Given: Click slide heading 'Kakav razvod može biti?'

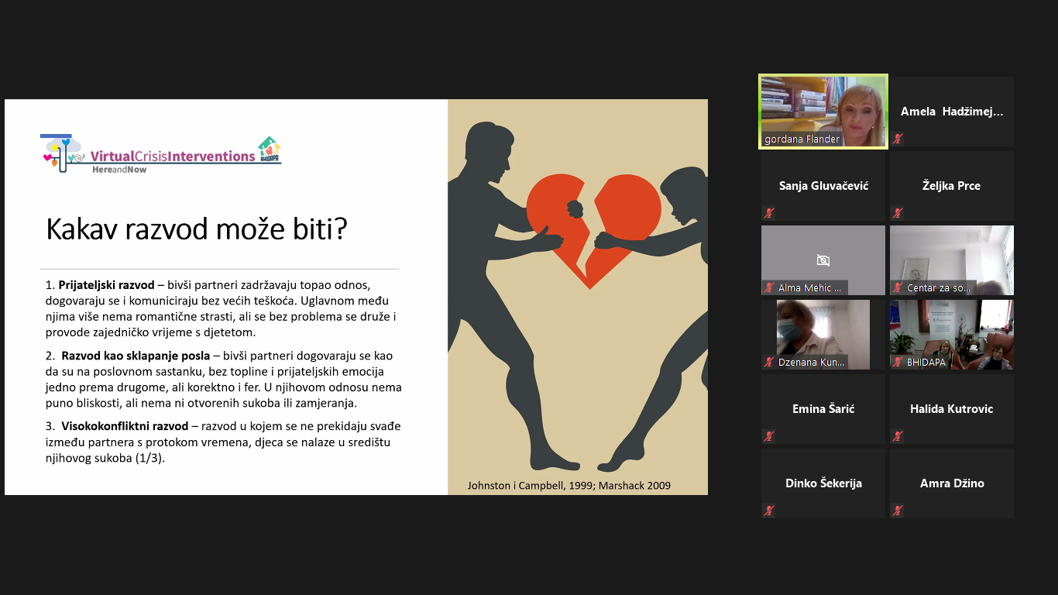Looking at the screenshot, I should click(197, 229).
